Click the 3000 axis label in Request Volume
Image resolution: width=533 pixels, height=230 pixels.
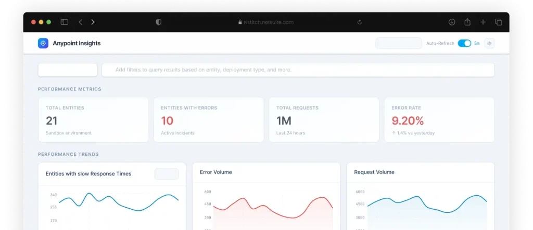pos(360,218)
